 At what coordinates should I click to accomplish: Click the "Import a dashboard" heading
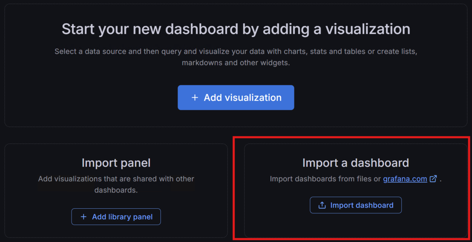(x=356, y=163)
